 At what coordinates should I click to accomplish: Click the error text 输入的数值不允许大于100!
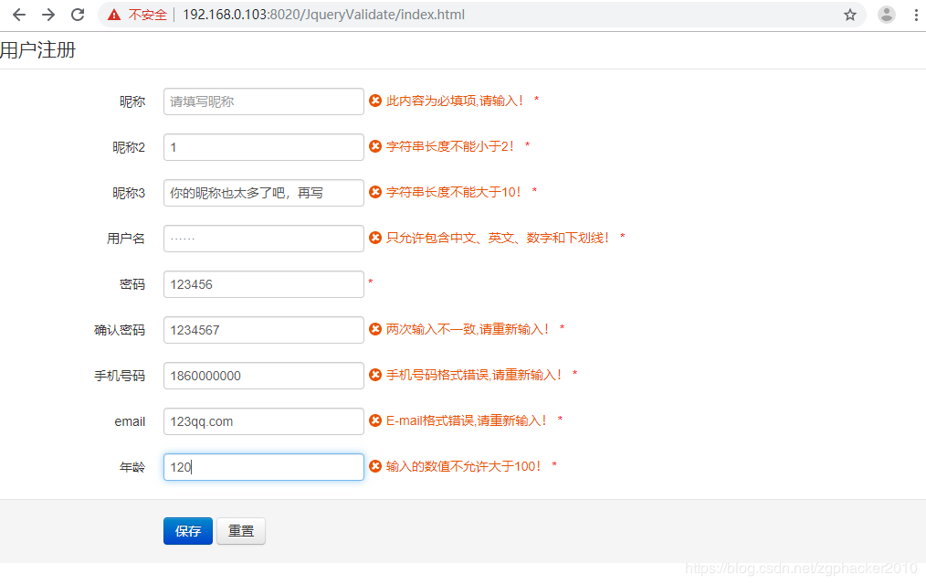coord(464,466)
